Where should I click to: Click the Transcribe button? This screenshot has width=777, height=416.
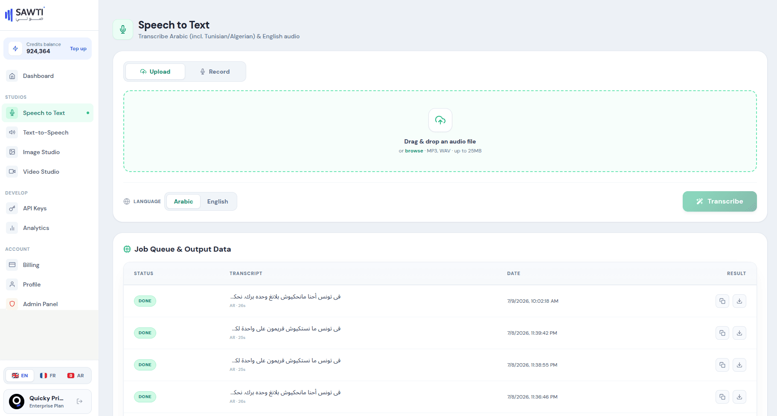(x=719, y=201)
